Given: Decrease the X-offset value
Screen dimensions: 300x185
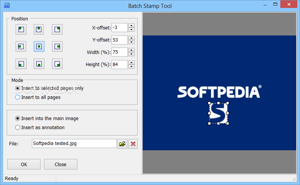Looking at the screenshot, I should point(131,30).
